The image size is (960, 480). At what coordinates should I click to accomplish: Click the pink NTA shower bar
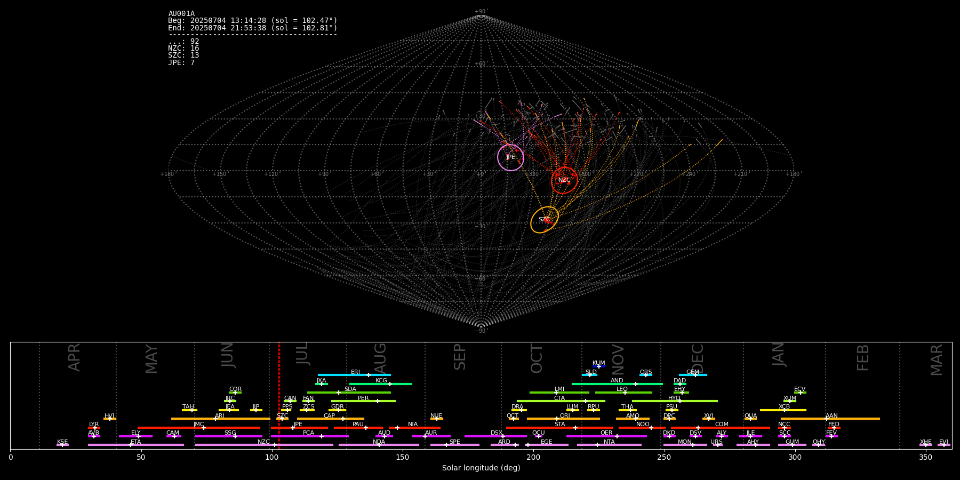[609, 445]
